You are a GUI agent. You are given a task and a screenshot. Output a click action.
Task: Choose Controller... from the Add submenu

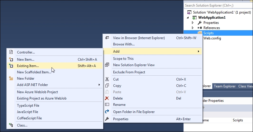pos(55,52)
